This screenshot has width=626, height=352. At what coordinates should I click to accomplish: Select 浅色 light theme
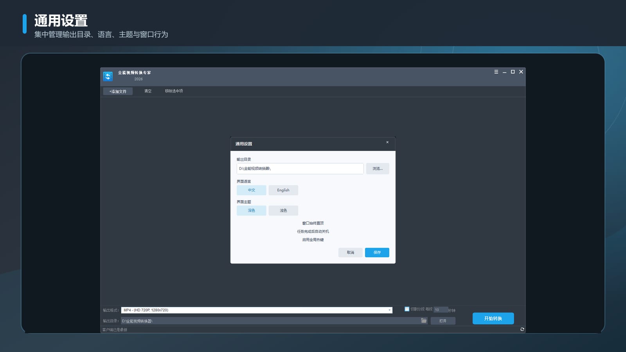coord(283,210)
